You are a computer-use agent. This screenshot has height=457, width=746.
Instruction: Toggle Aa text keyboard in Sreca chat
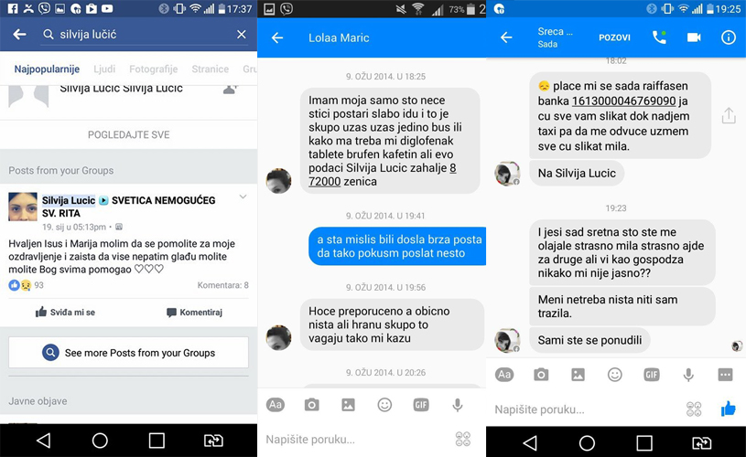click(x=504, y=375)
